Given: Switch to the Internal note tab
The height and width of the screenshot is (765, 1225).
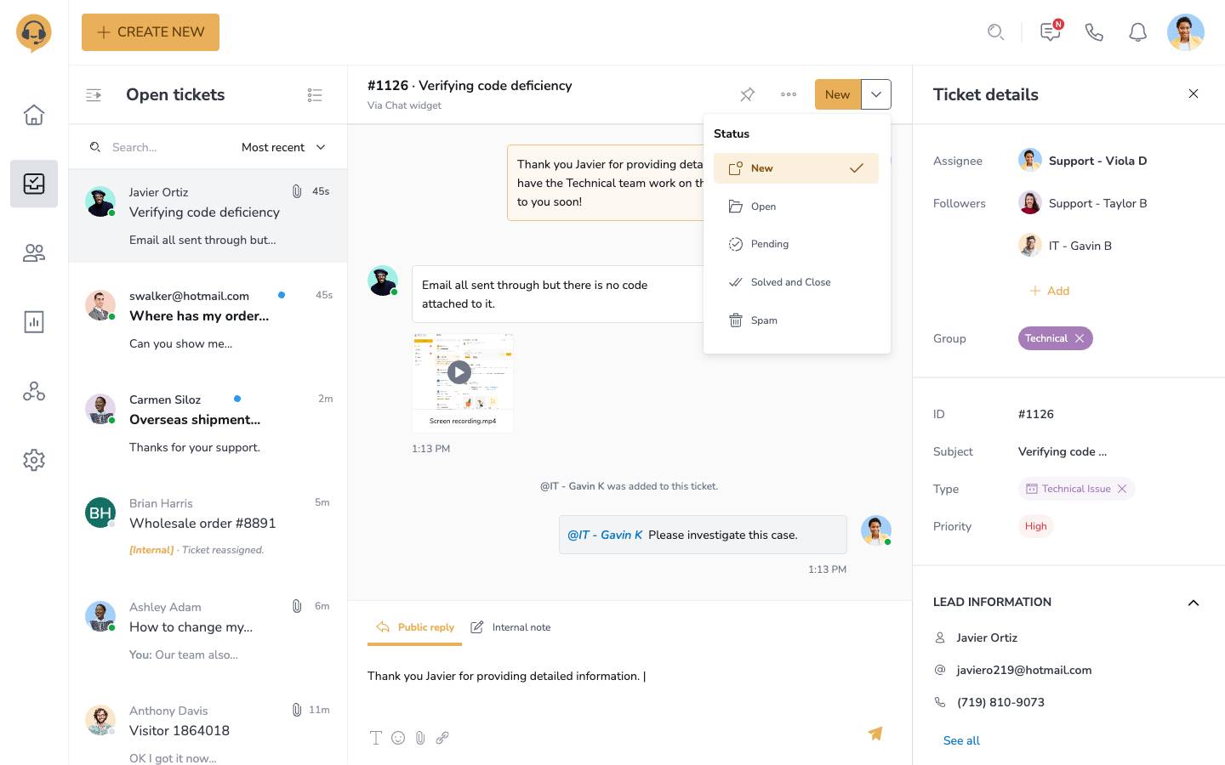Looking at the screenshot, I should coord(510,627).
